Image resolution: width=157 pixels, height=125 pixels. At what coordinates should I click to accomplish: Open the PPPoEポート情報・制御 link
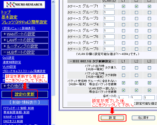(19, 108)
